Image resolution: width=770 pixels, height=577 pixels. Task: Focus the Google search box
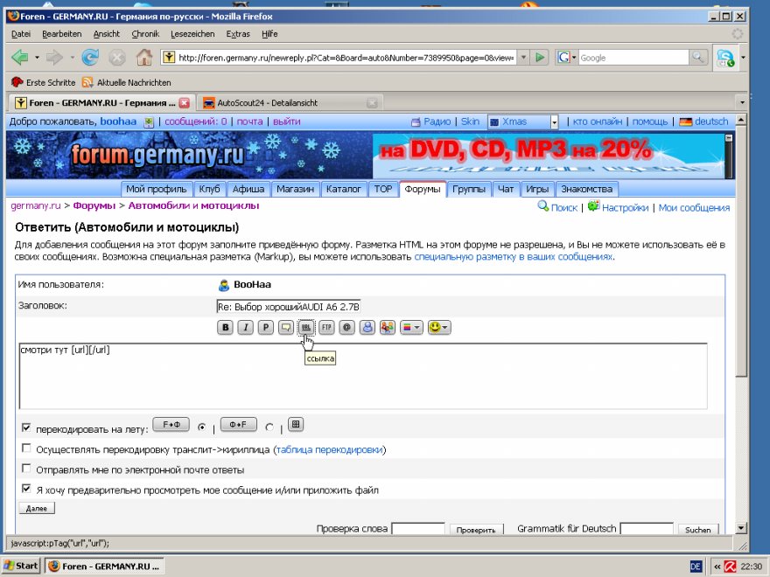633,58
